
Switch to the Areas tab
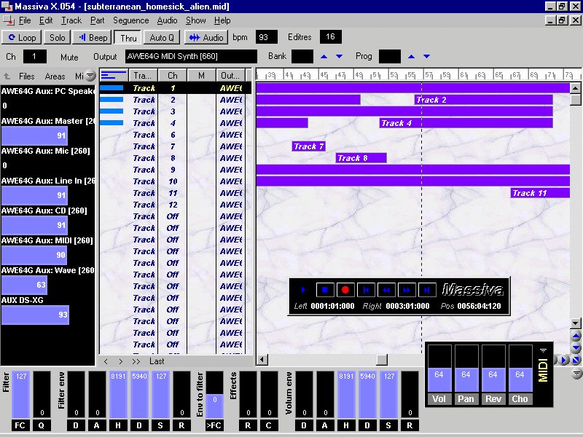[55, 76]
